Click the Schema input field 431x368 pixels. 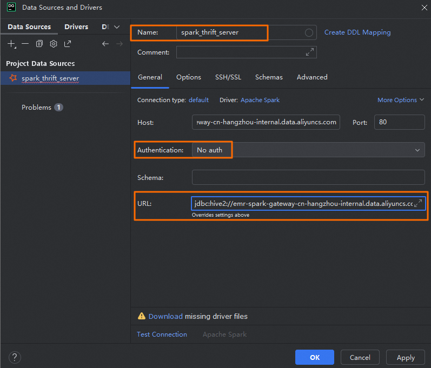pos(308,177)
